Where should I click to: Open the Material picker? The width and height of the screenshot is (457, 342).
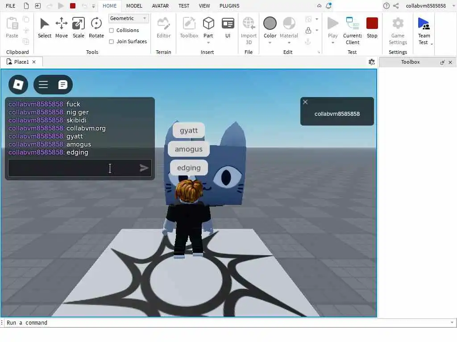[x=289, y=27]
